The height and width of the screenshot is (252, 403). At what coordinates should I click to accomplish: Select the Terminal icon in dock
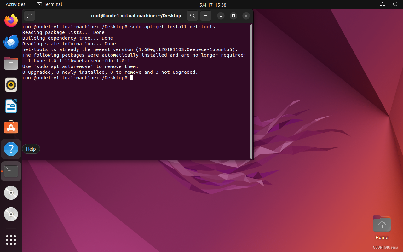click(x=11, y=171)
